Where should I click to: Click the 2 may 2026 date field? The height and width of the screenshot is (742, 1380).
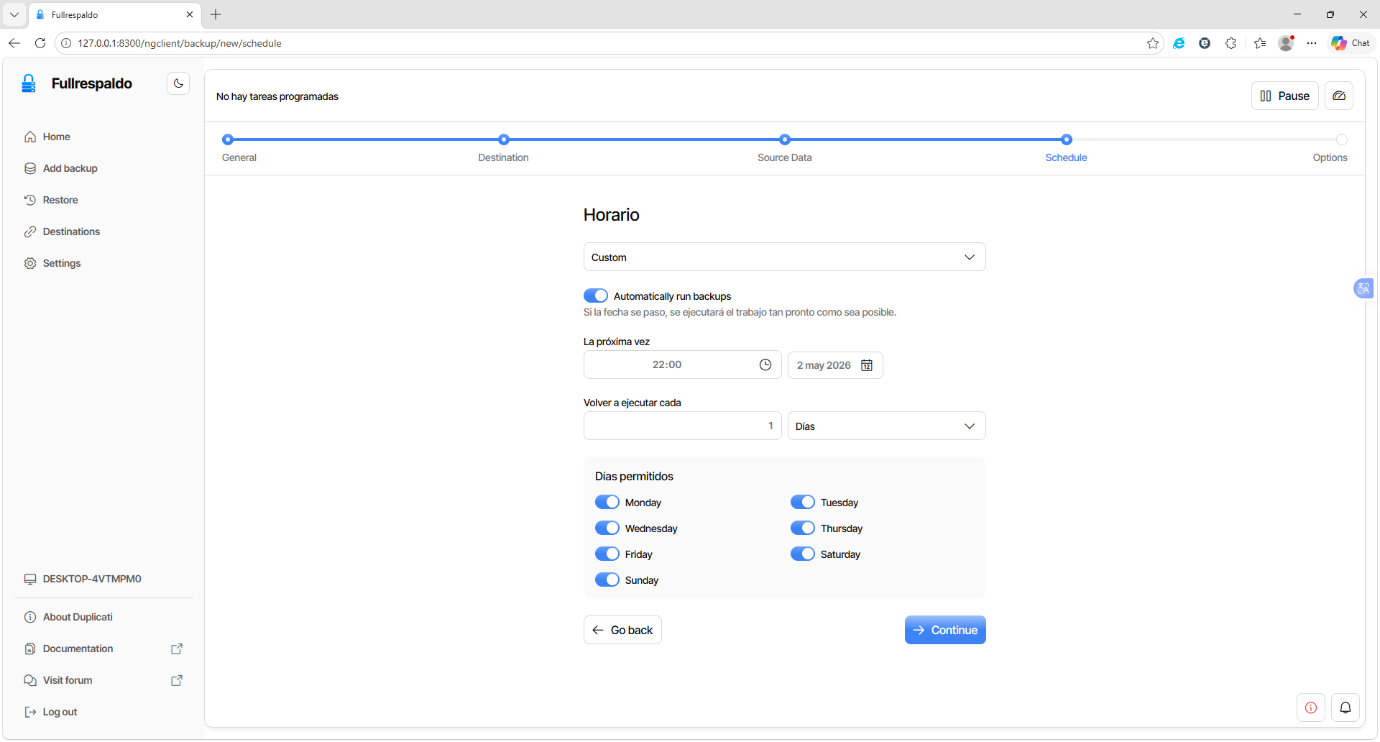coord(835,365)
